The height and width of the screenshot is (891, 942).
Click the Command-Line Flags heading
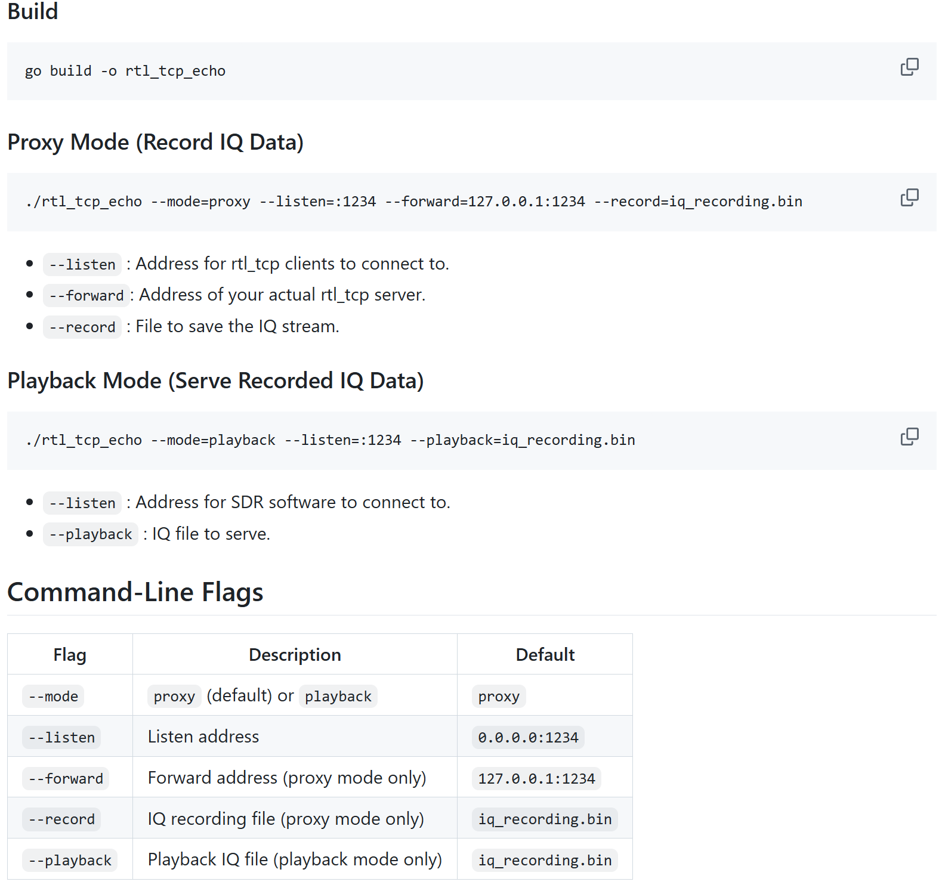click(135, 592)
